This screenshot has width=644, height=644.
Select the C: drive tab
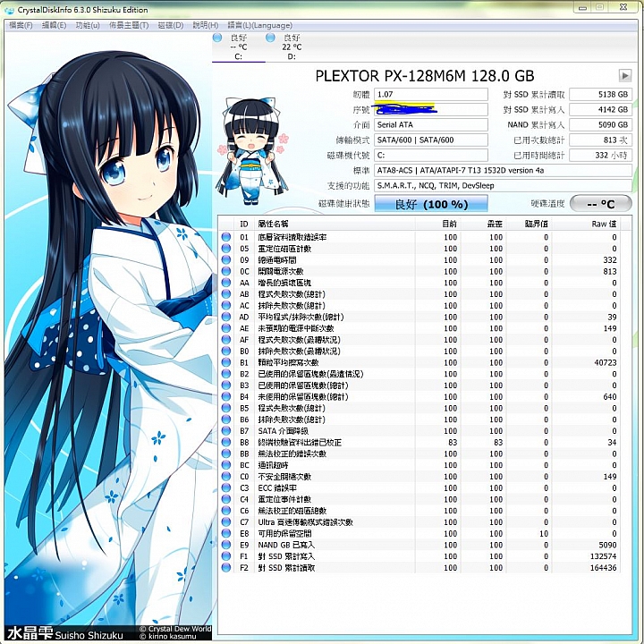pos(238,47)
